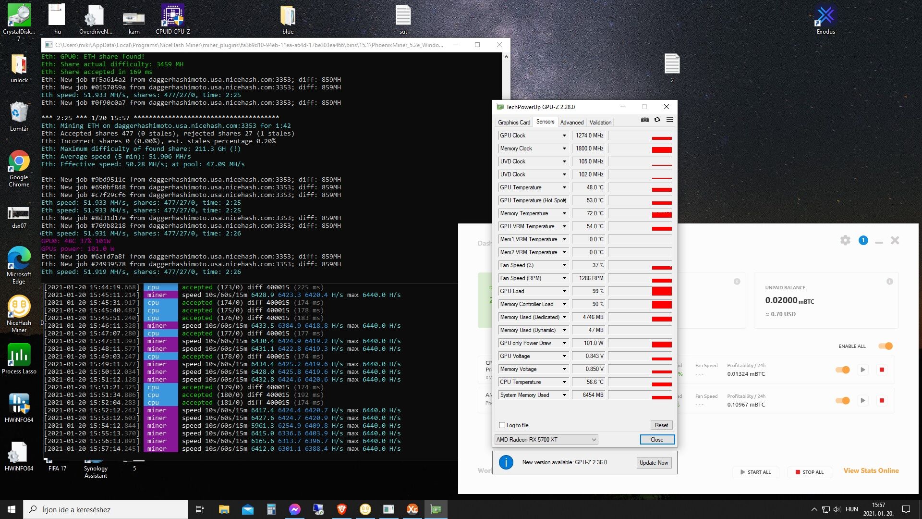Click the GPU-Z refresh icon

click(657, 120)
